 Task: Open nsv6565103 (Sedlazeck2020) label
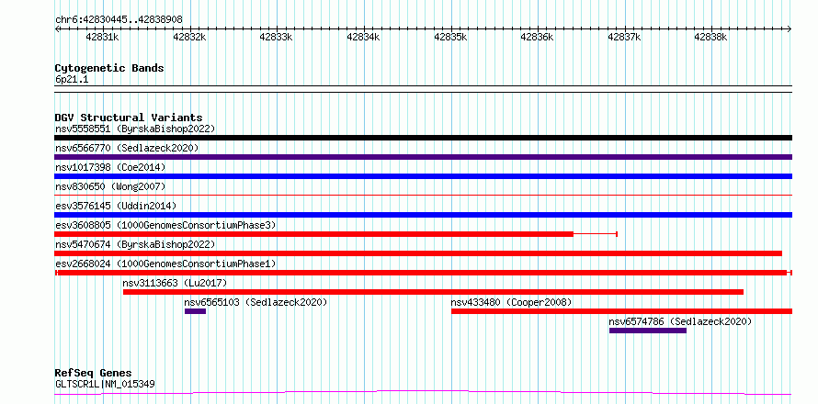(256, 302)
